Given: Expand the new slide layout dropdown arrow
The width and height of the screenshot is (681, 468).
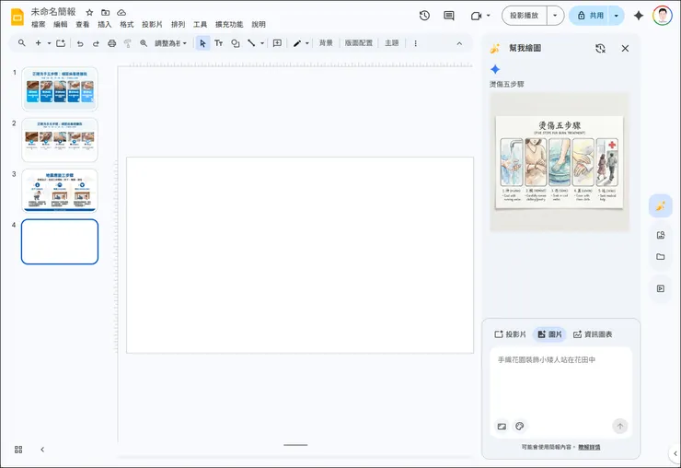Looking at the screenshot, I should (49, 43).
